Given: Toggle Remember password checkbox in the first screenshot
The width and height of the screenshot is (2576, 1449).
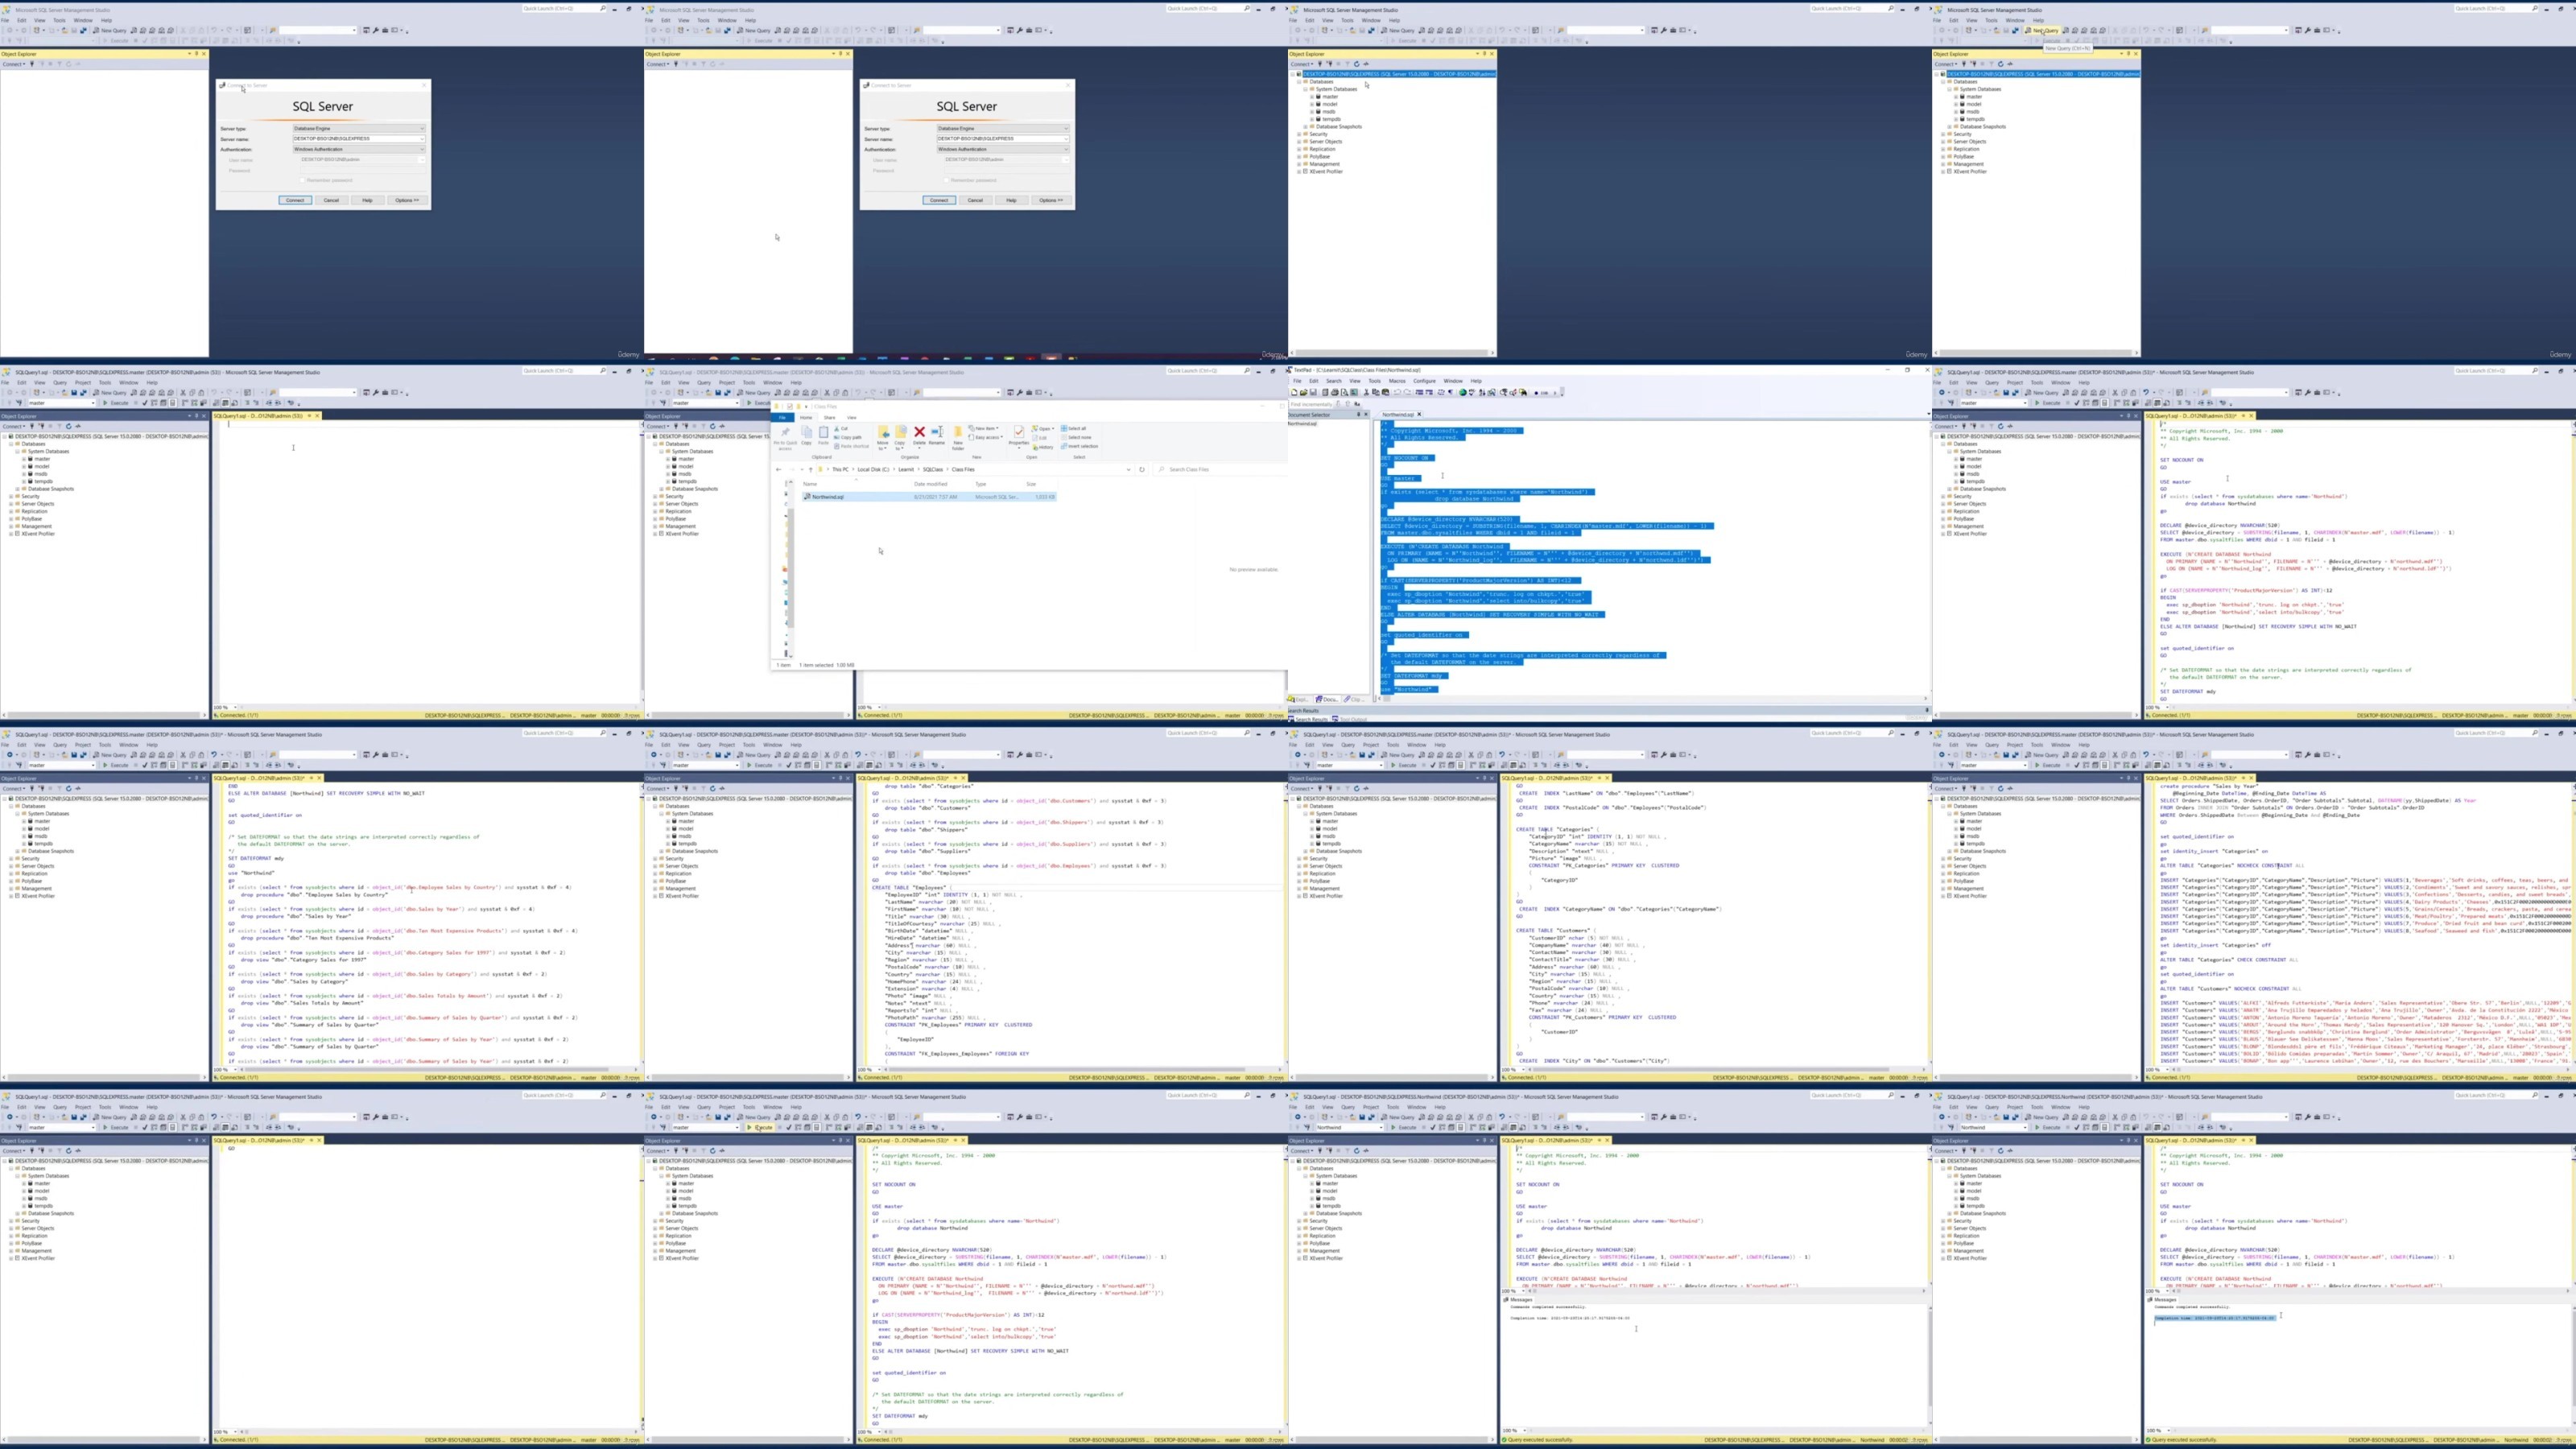Looking at the screenshot, I should click(302, 180).
